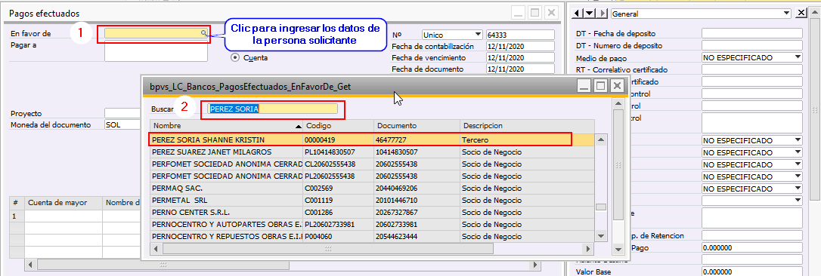Viewport: 821px width, 276px height.
Task: Sort by the Documento column header
Action: 417,127
